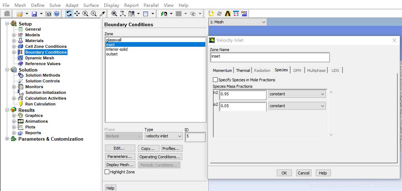Open the Mesh menu
The image size is (402, 191).
(20, 5)
